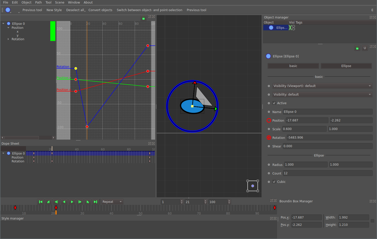This screenshot has height=239, width=377.
Task: Open the Visibility (Viewport) dropdown
Action: tap(322, 86)
